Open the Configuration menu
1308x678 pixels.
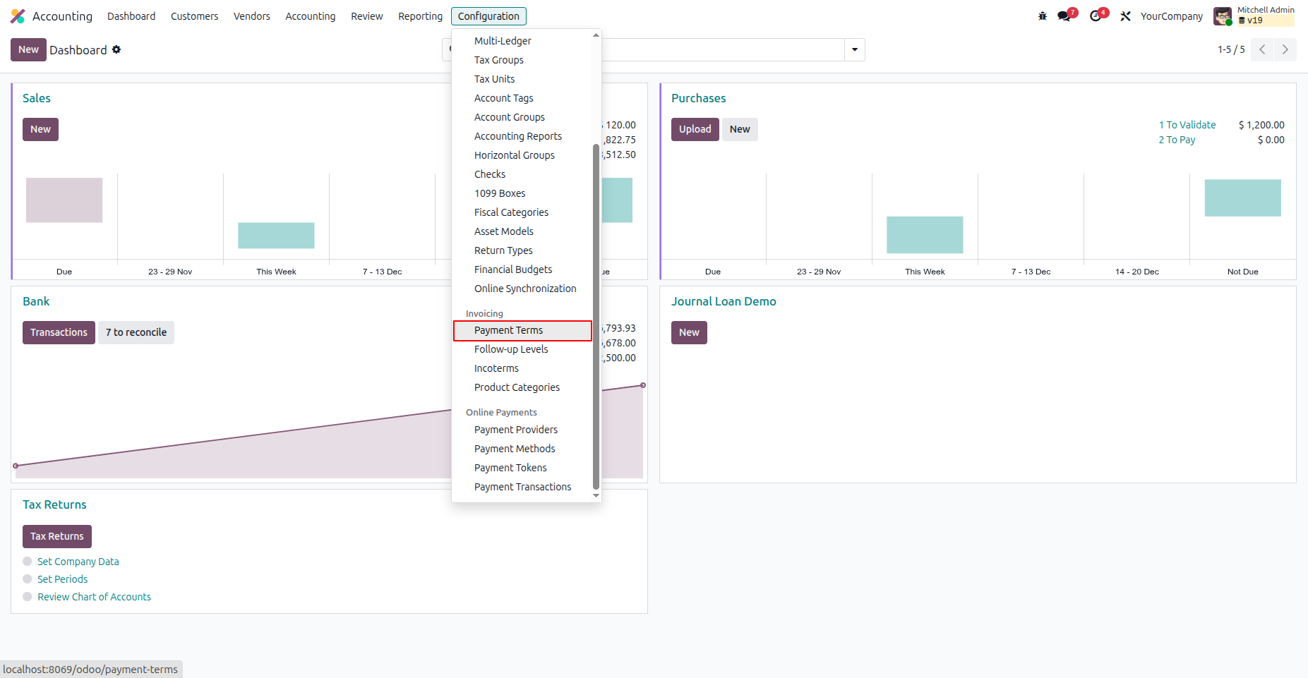[488, 16]
